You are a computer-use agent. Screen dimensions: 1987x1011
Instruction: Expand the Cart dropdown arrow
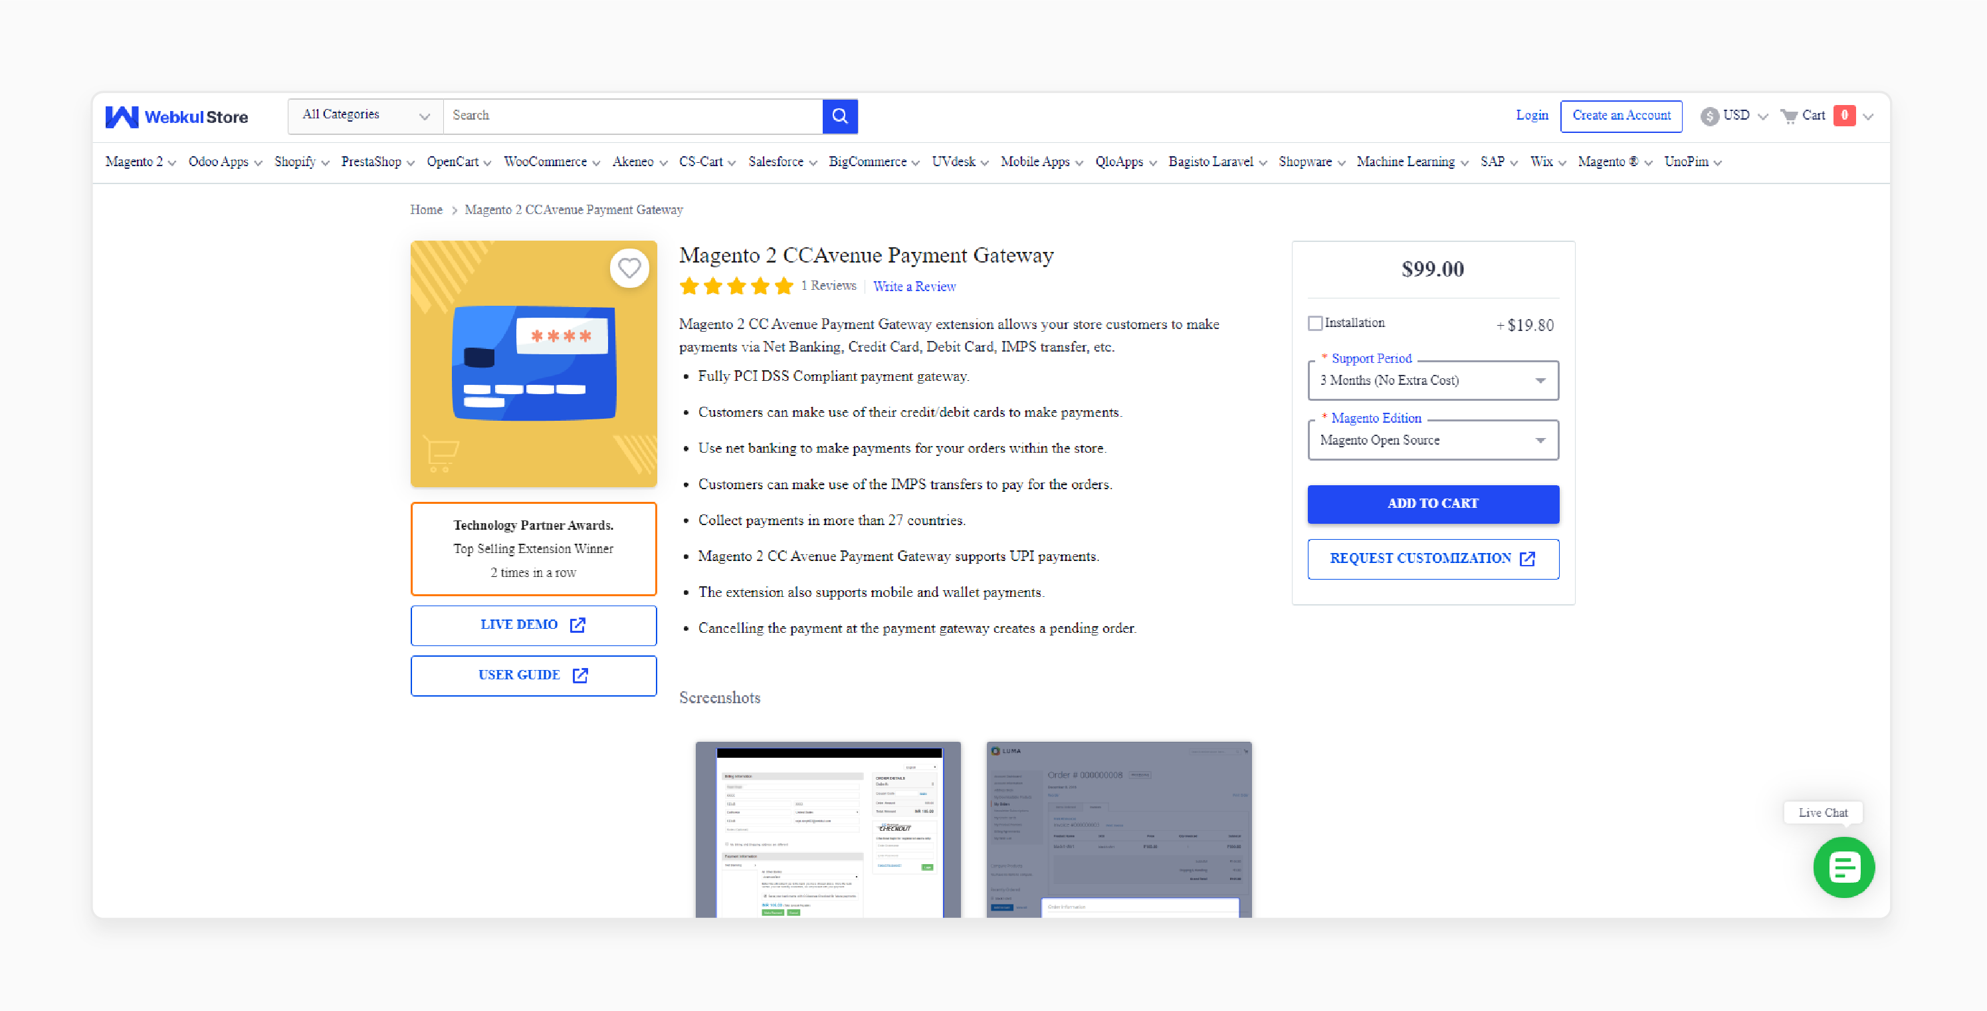pyautogui.click(x=1868, y=116)
